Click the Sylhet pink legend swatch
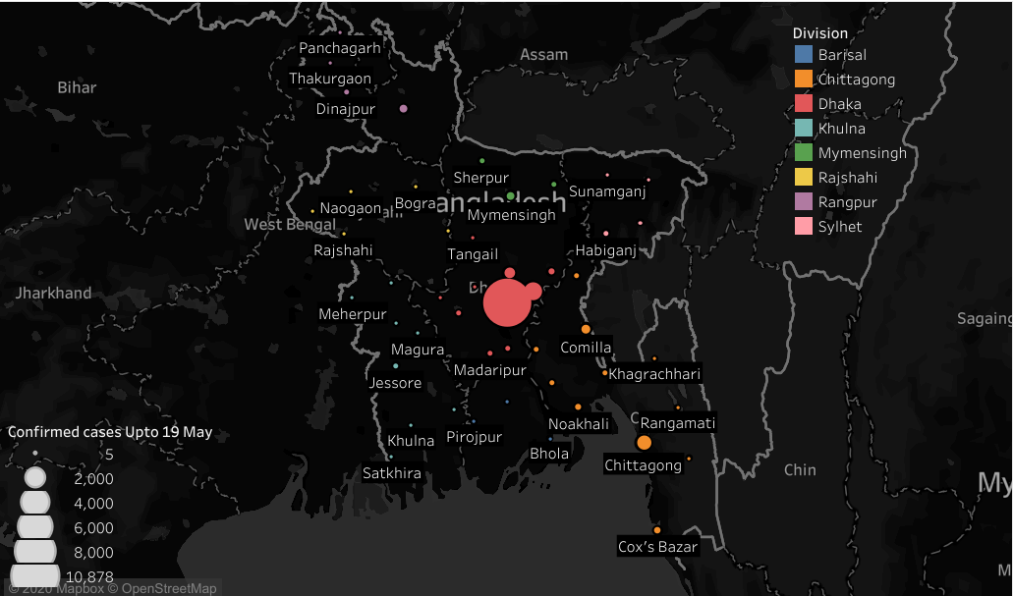Viewport: 1013px width, 596px height. [x=803, y=226]
